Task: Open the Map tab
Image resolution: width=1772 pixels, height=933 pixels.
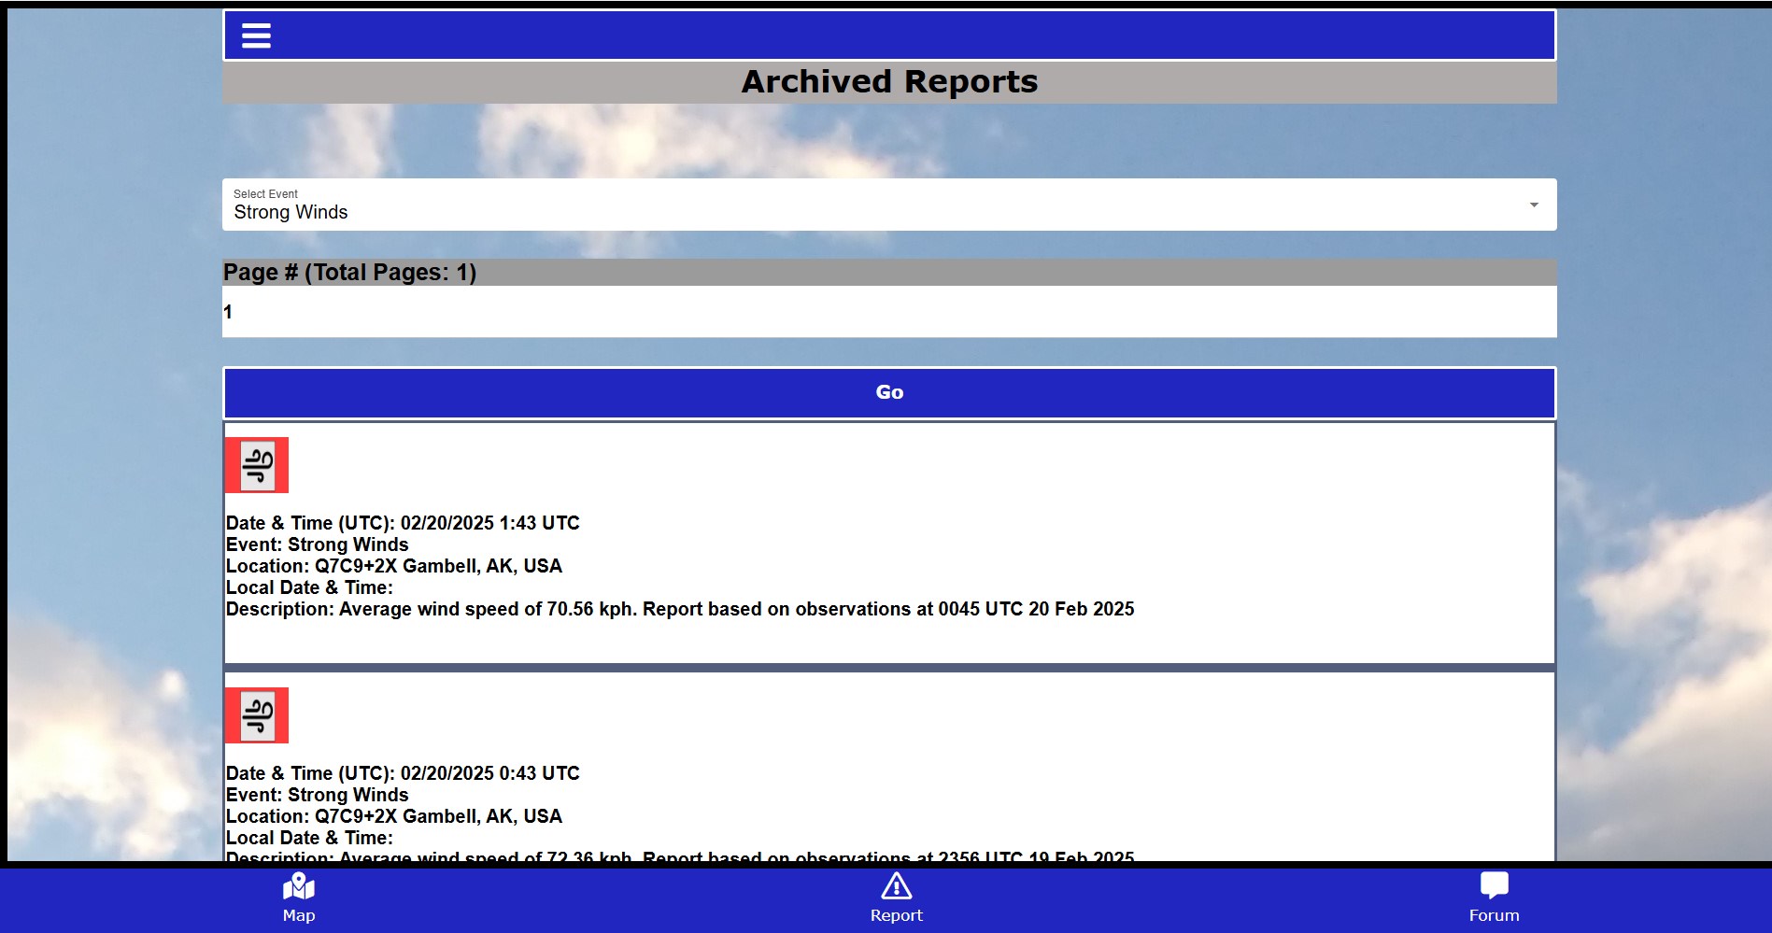Action: (299, 898)
